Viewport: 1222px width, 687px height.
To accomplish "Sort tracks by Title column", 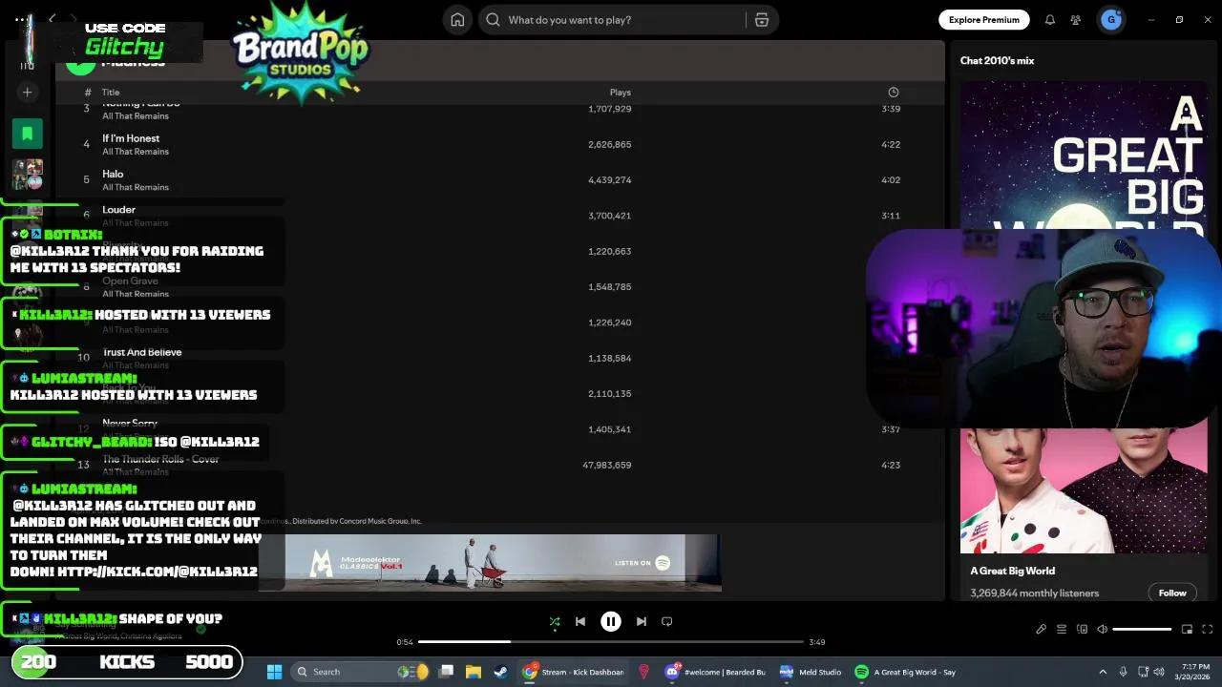I will pyautogui.click(x=111, y=93).
